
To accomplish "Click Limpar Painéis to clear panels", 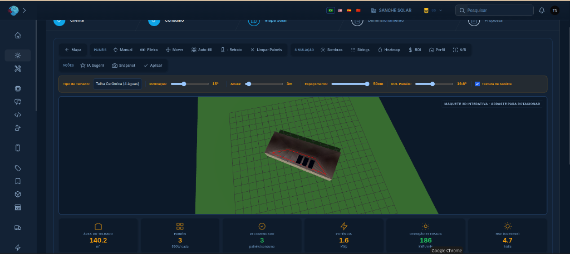I will (266, 49).
